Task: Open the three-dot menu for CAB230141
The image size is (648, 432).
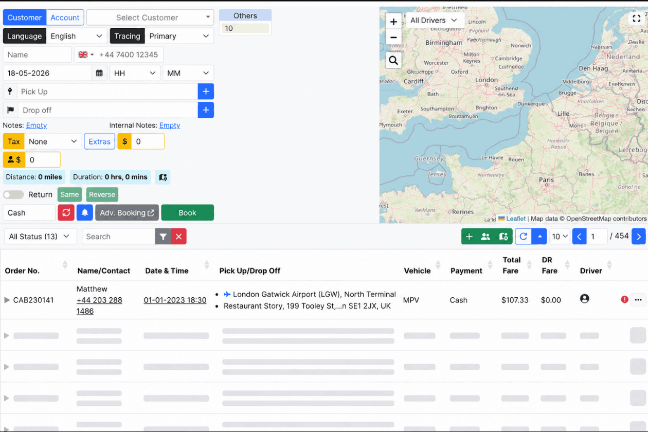Action: (x=638, y=300)
